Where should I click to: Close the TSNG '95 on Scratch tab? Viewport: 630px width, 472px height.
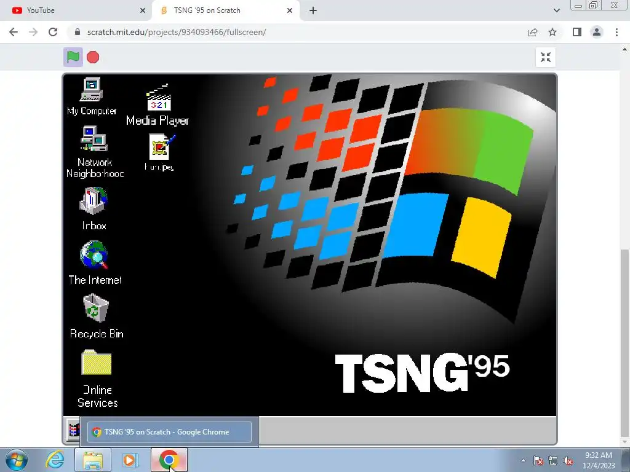click(x=290, y=10)
